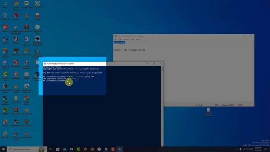Open Task View from the taskbar
This screenshot has width=270, height=152.
coord(51,149)
